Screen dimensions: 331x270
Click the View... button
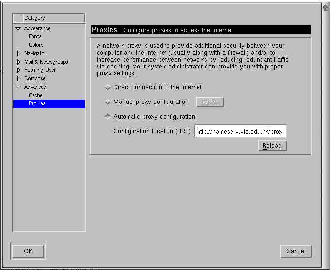pyautogui.click(x=209, y=102)
